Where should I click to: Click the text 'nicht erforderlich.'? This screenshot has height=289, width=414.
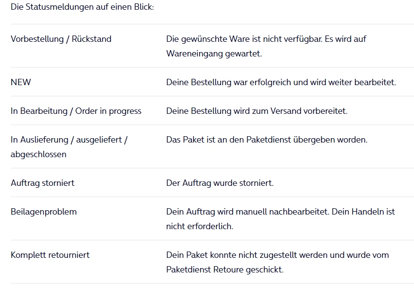pyautogui.click(x=200, y=226)
